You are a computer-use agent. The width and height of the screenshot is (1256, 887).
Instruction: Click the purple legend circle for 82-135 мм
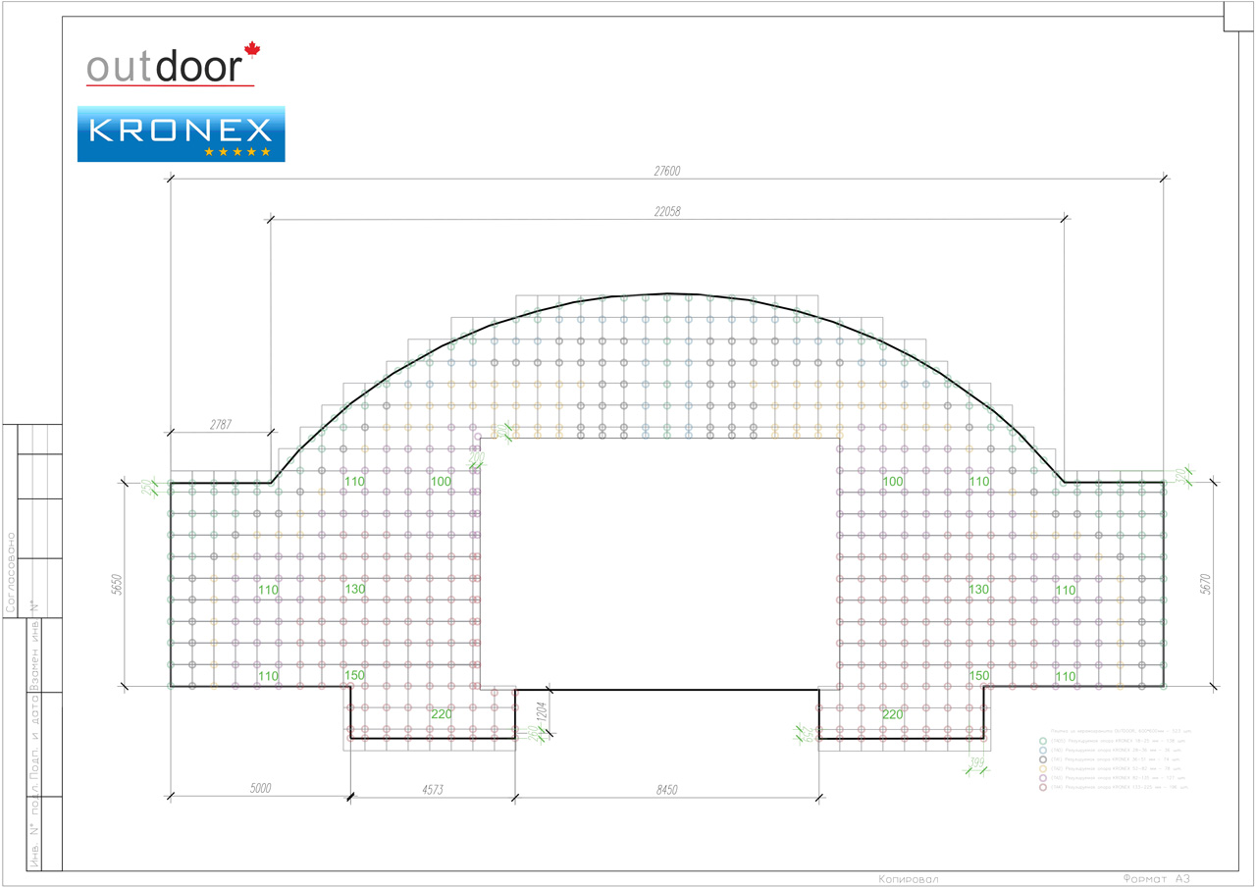coord(1043,778)
